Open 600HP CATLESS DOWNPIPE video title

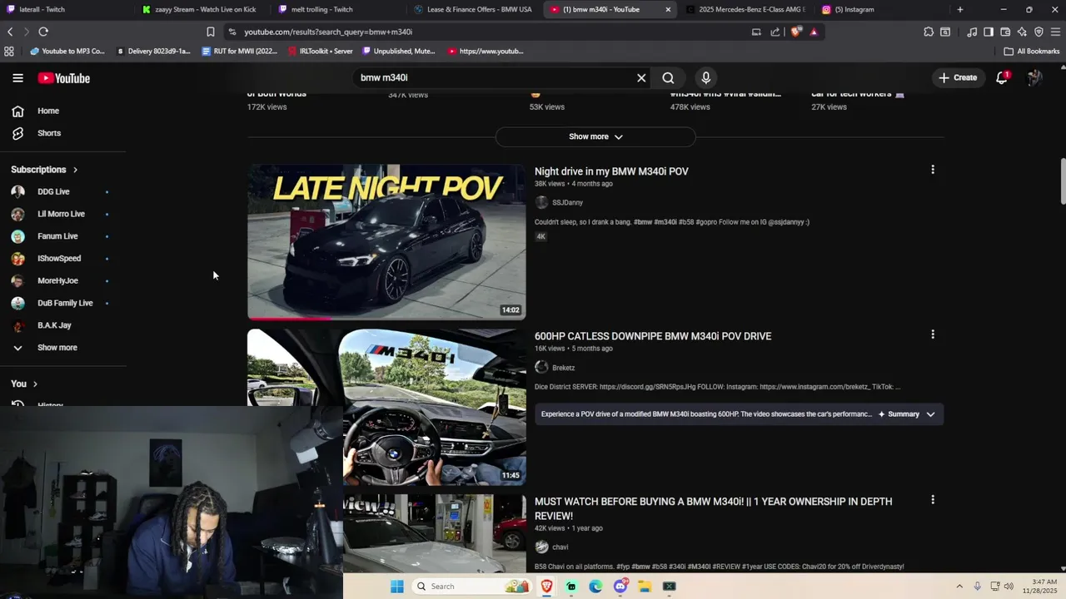tap(653, 336)
